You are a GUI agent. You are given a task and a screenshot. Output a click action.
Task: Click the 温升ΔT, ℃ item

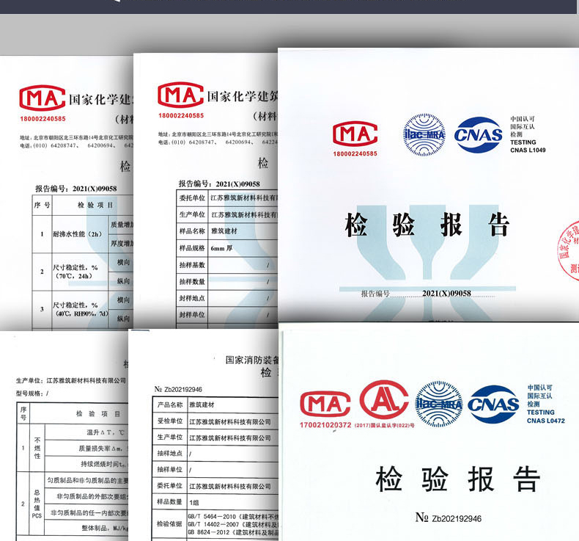click(x=106, y=432)
